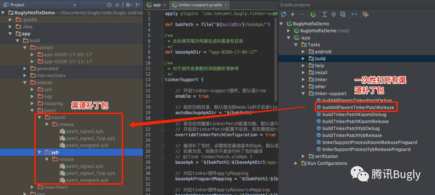Expand the other tasks group

pyautogui.click(x=304, y=86)
